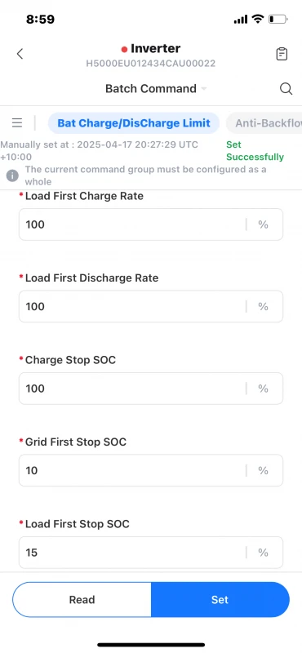302x653 pixels.
Task: Tap the blue Set button
Action: (x=220, y=600)
